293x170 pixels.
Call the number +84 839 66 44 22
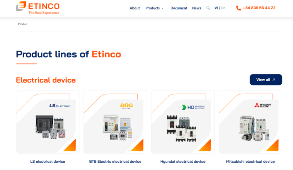[x=259, y=8]
